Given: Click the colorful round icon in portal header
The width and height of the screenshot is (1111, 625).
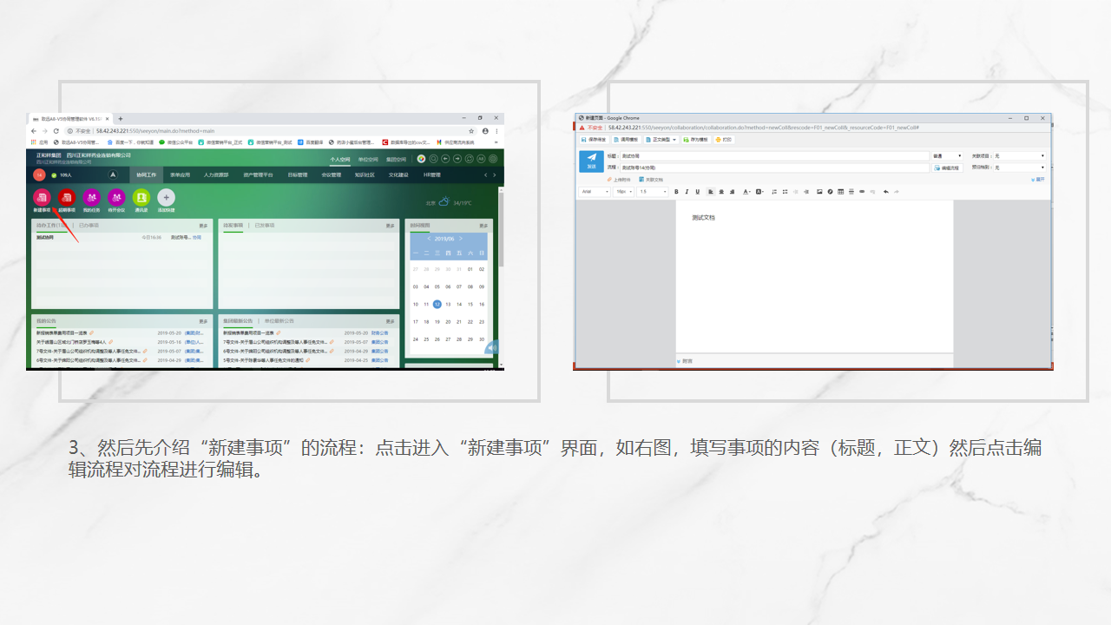Looking at the screenshot, I should (x=421, y=159).
